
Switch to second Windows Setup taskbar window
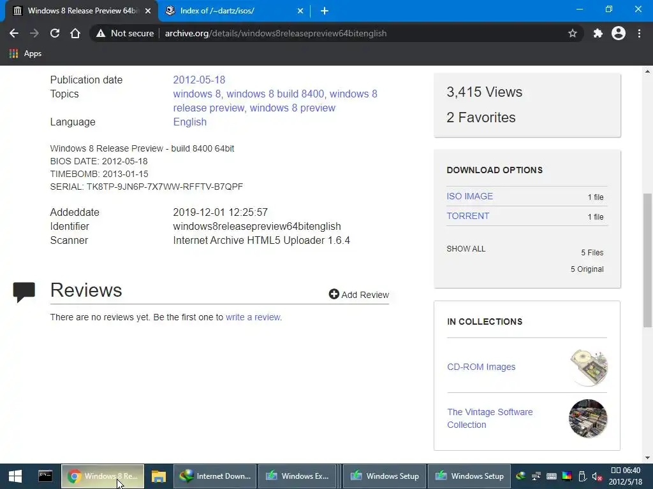[469, 476]
